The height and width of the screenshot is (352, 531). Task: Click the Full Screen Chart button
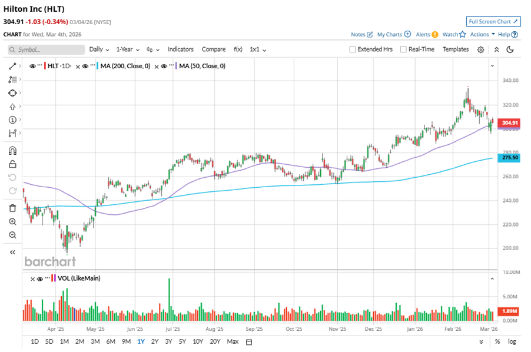point(493,22)
